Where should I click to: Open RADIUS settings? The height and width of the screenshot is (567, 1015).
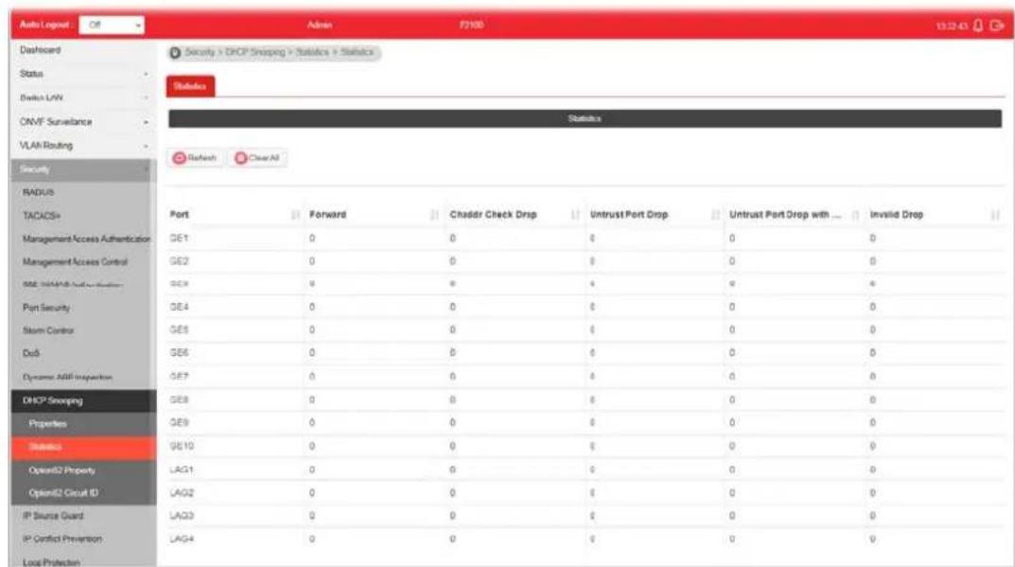[x=83, y=192]
